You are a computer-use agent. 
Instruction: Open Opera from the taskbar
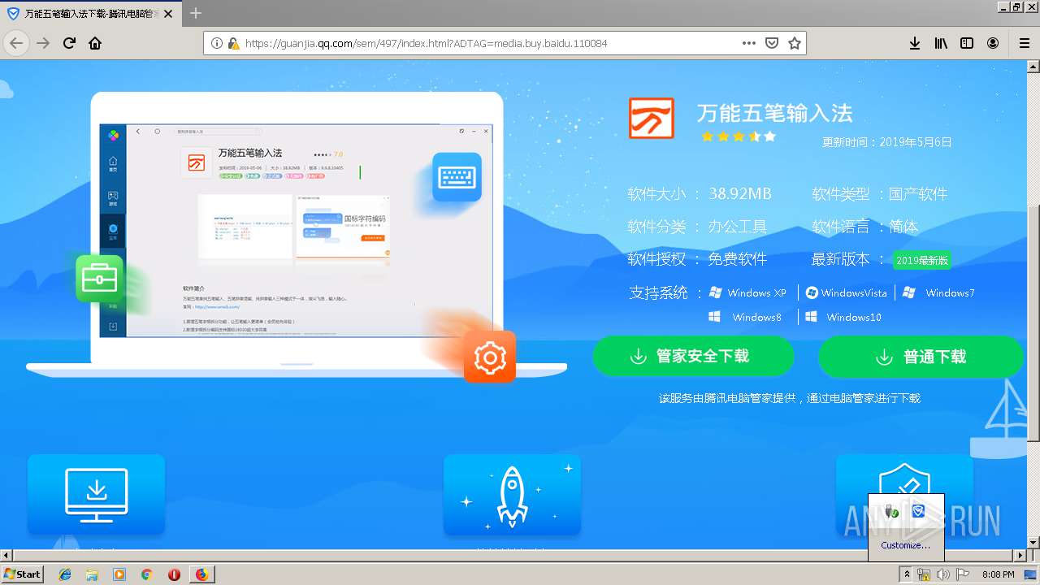coord(174,574)
